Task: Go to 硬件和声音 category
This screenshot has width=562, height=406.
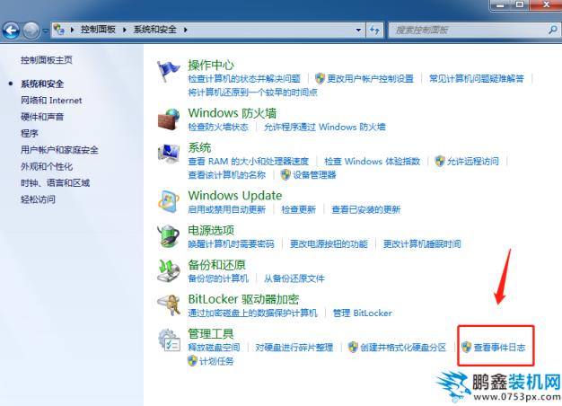Action: [x=42, y=117]
